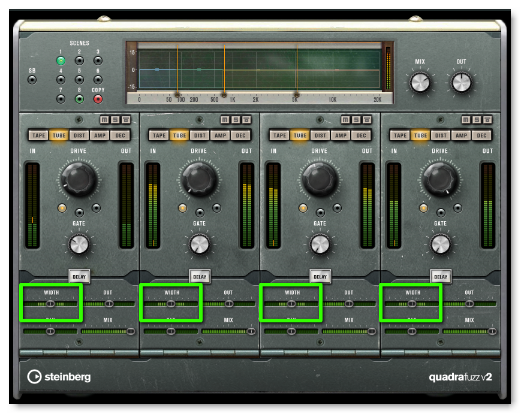Click the low band DRIVE knob

79,179
